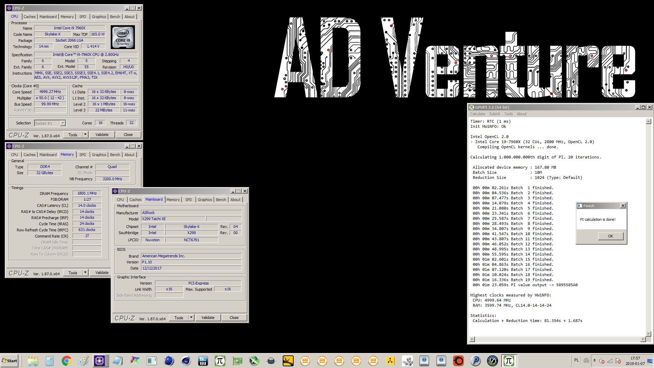This screenshot has width=654, height=368.
Task: Open the dark furry creature taskbar icon
Action: point(271,361)
